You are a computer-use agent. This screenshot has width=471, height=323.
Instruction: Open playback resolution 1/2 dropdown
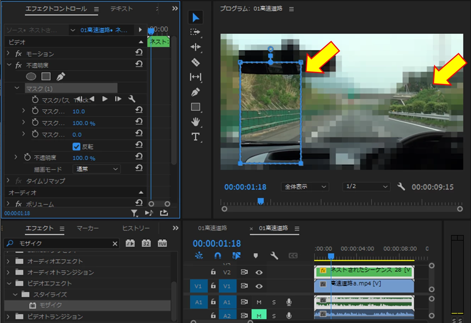click(x=366, y=187)
